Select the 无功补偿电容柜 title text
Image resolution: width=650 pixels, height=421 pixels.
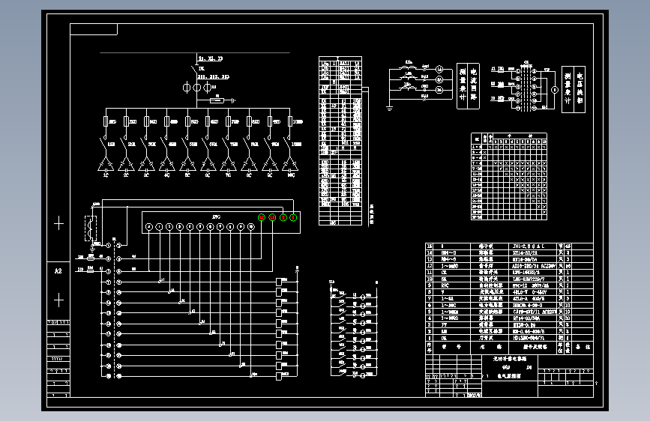click(510, 359)
